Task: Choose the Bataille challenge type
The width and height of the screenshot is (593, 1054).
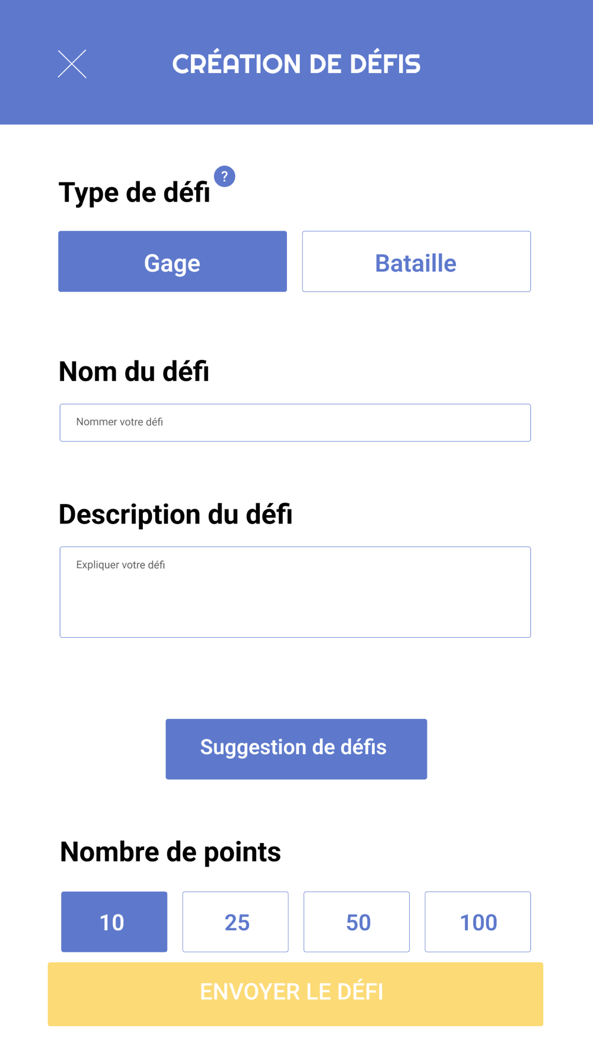Action: [416, 261]
